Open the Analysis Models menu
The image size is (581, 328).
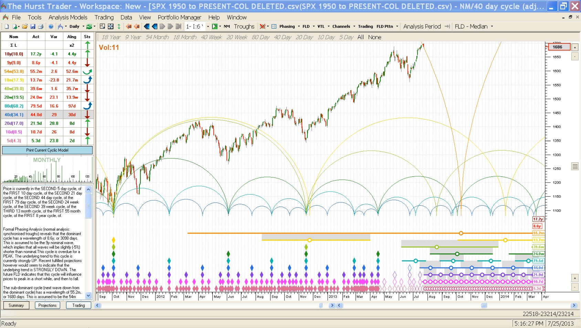point(68,17)
